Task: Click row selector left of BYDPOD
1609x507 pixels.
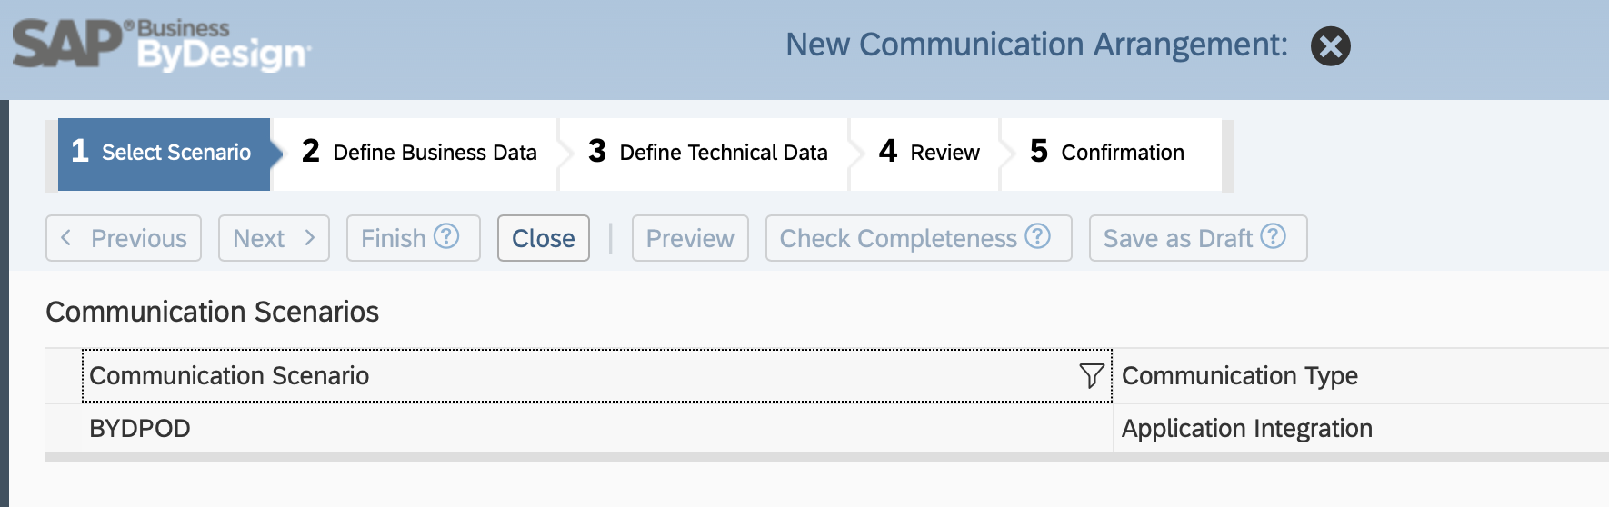Action: [63, 428]
